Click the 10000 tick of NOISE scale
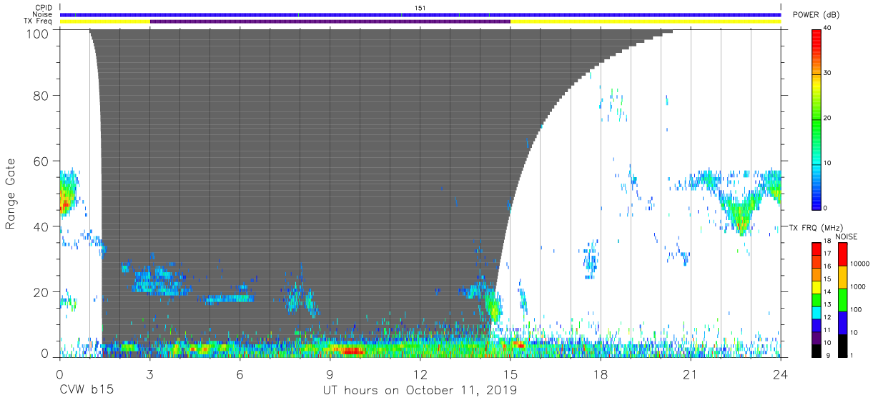This screenshot has height=405, width=878. pyautogui.click(x=860, y=264)
